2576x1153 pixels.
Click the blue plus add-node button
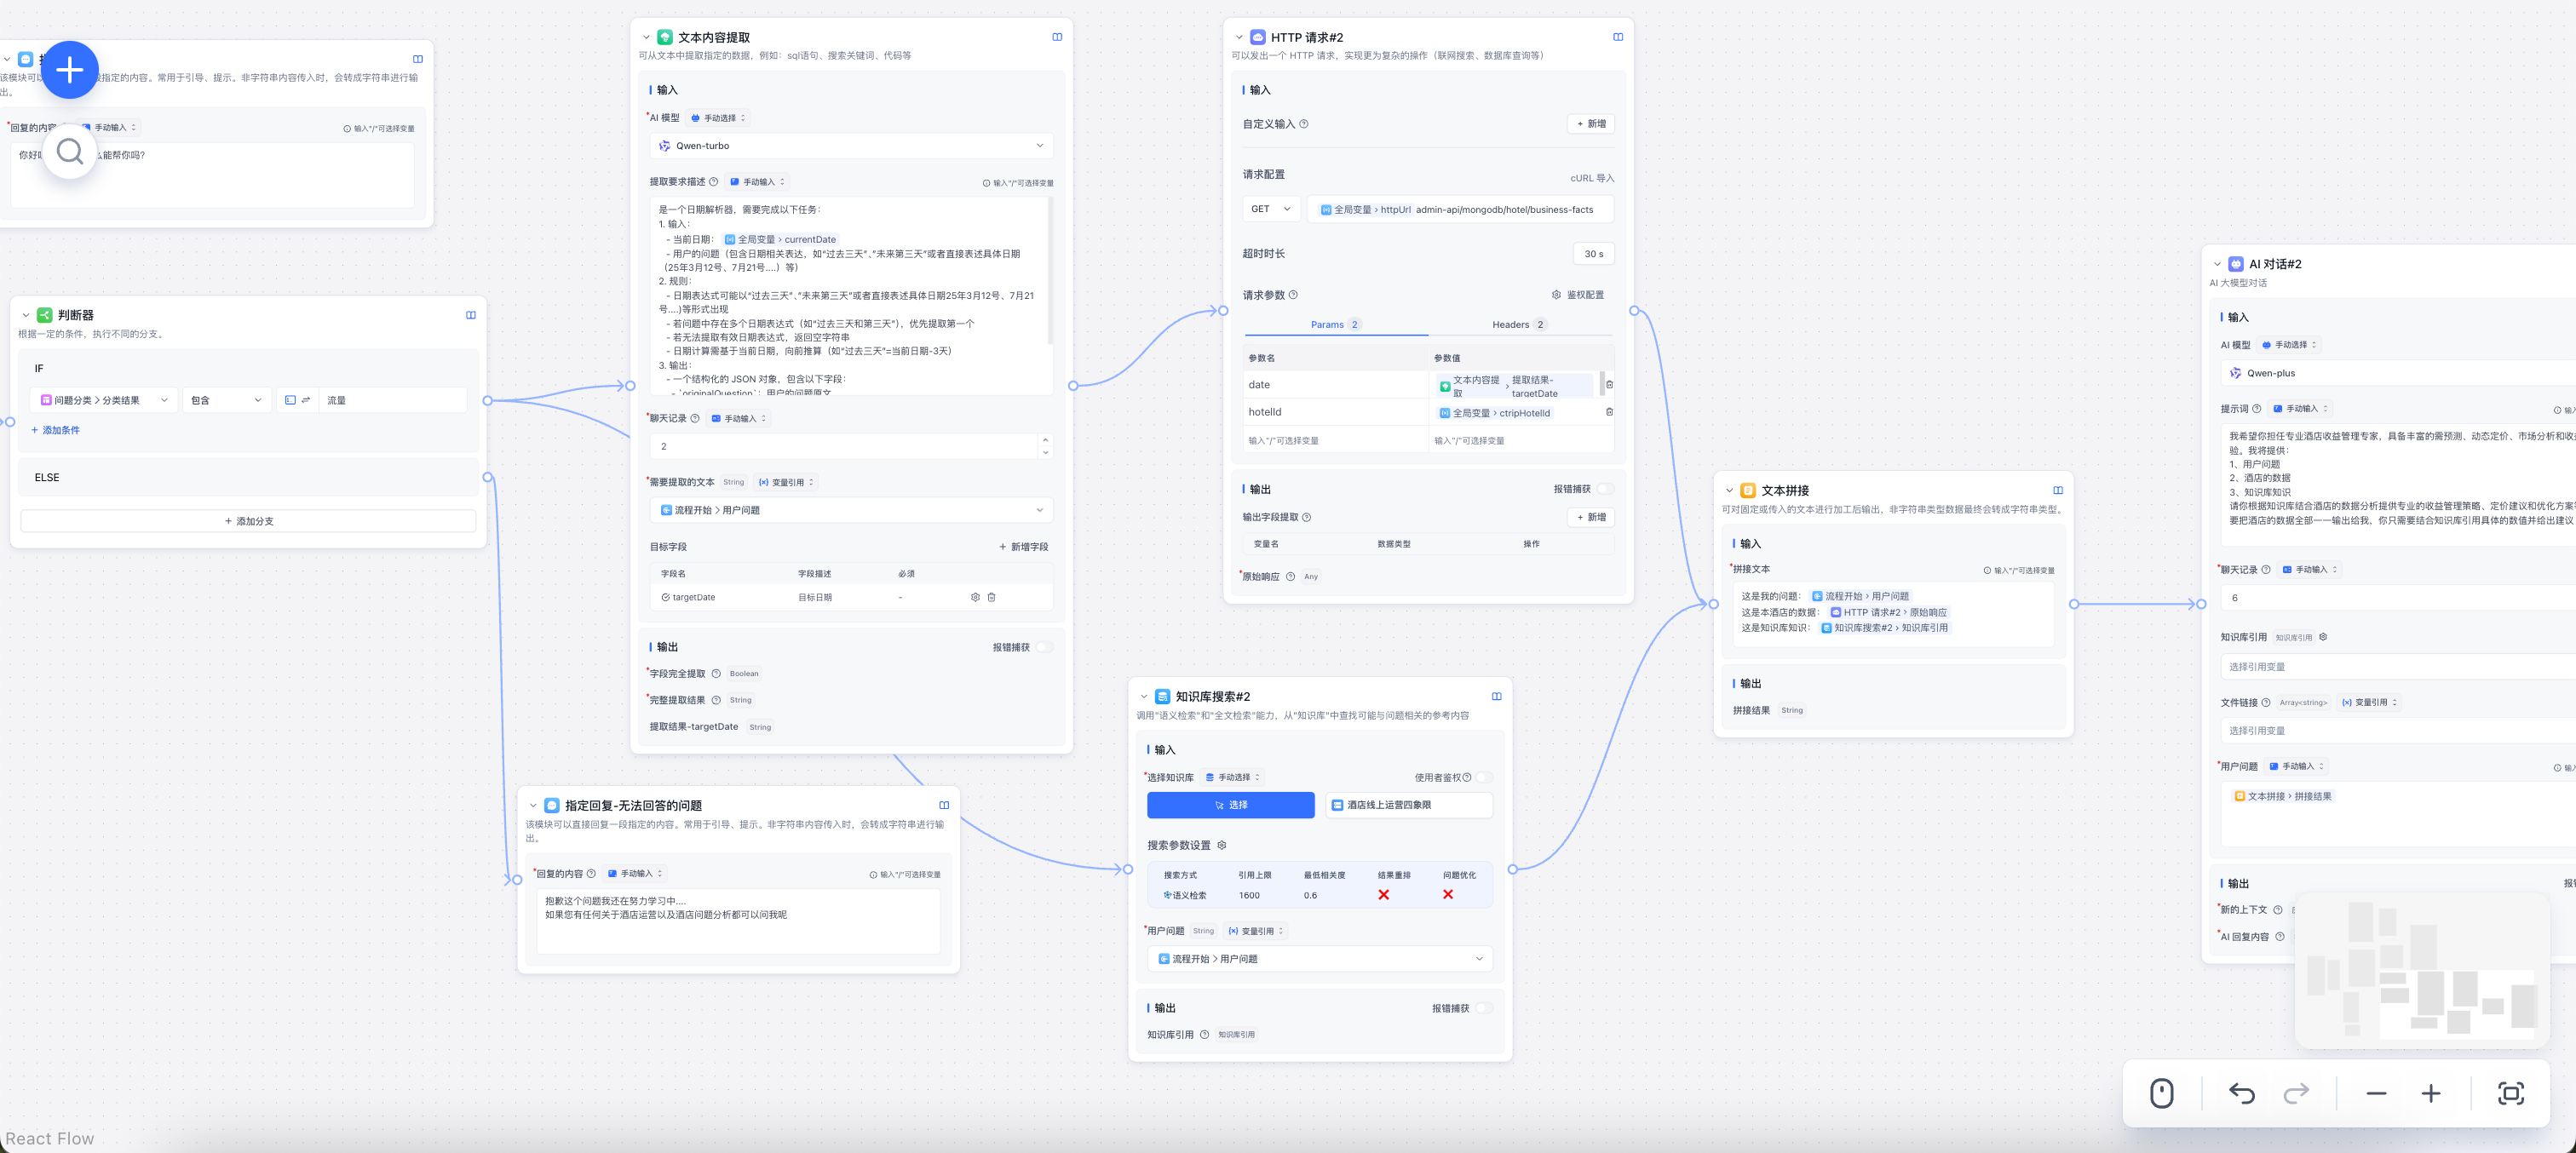69,70
